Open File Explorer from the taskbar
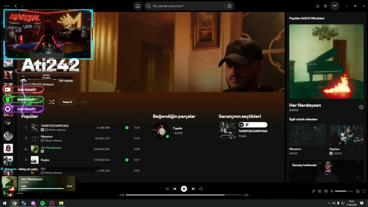 point(61,203)
